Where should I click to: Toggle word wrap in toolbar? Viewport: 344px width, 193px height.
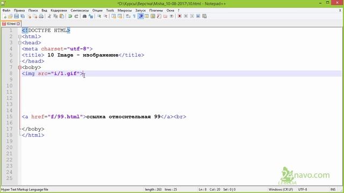click(x=128, y=16)
